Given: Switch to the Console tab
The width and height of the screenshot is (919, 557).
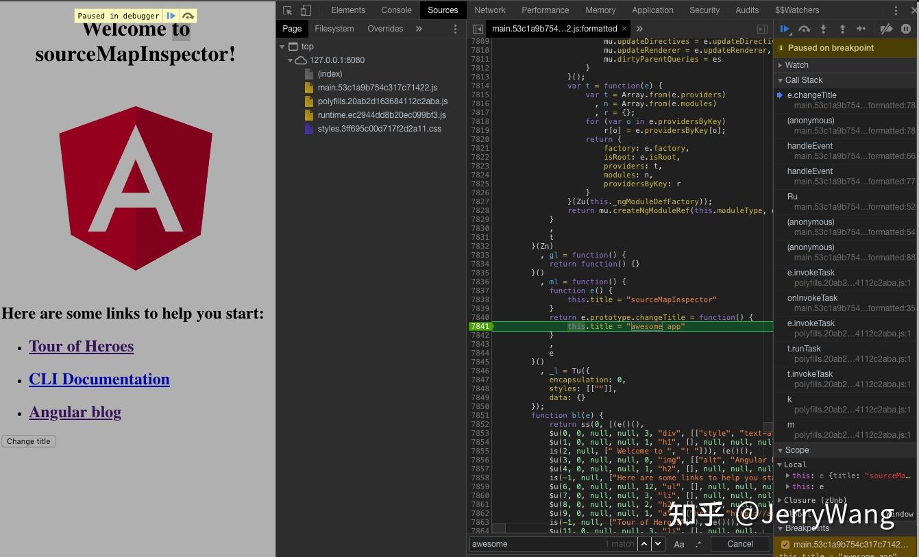Looking at the screenshot, I should pyautogui.click(x=396, y=10).
